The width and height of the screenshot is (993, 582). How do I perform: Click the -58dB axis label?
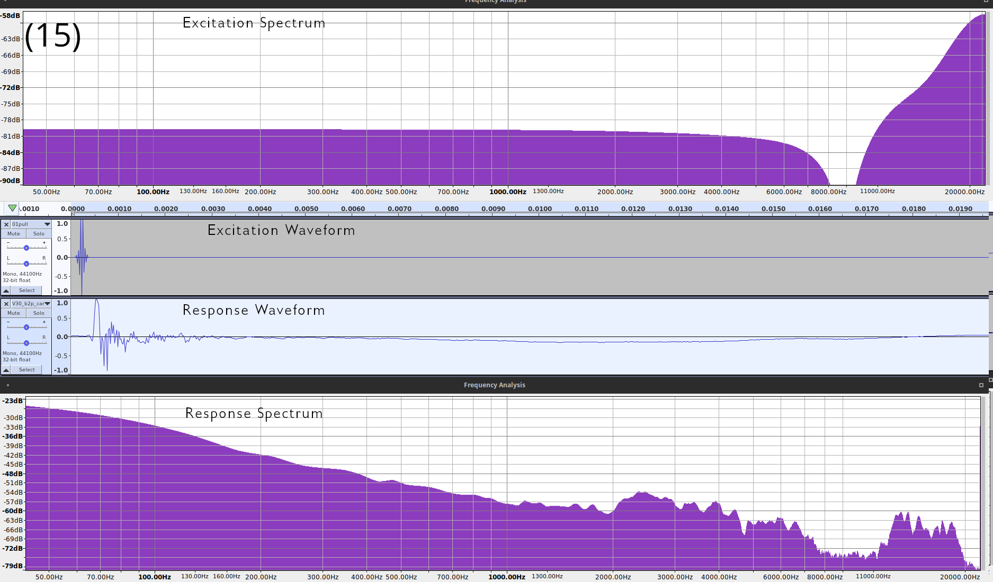click(10, 16)
